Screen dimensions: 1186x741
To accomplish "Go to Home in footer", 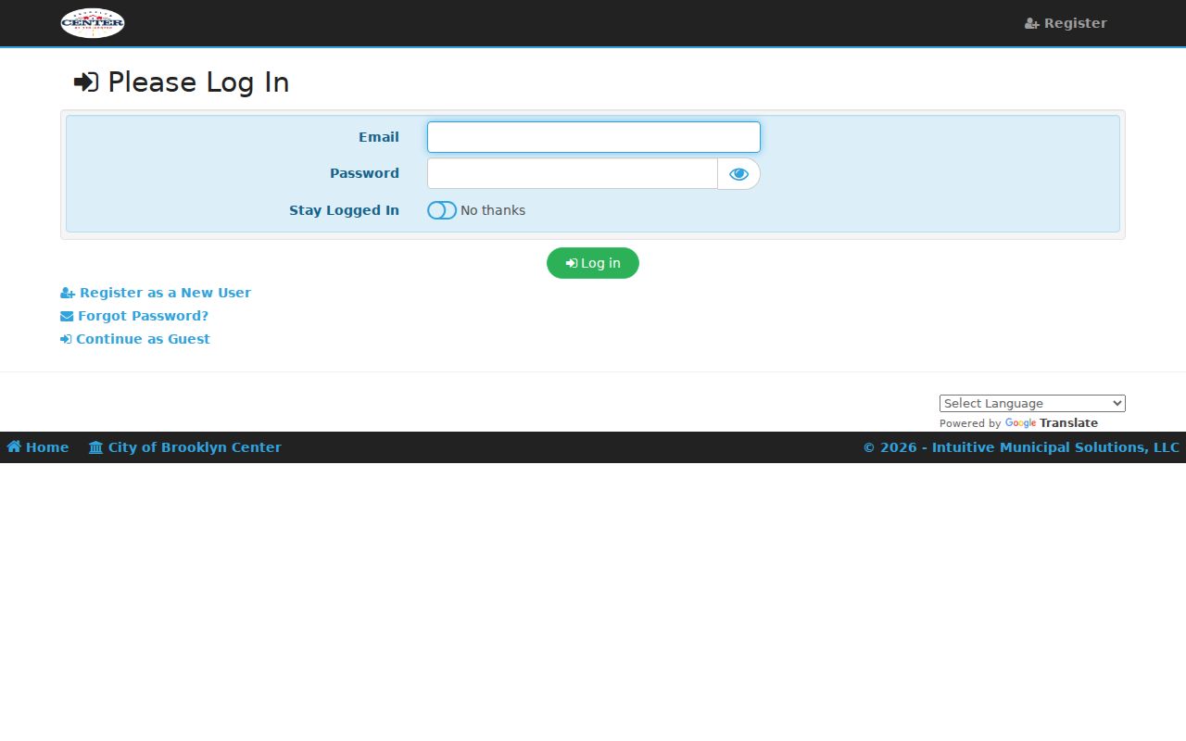I will [x=38, y=447].
